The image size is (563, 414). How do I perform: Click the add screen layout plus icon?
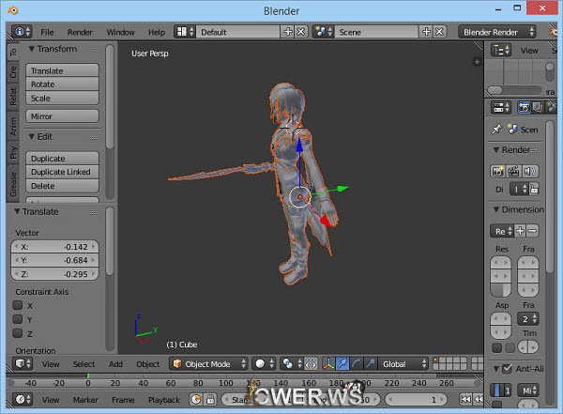click(x=287, y=32)
